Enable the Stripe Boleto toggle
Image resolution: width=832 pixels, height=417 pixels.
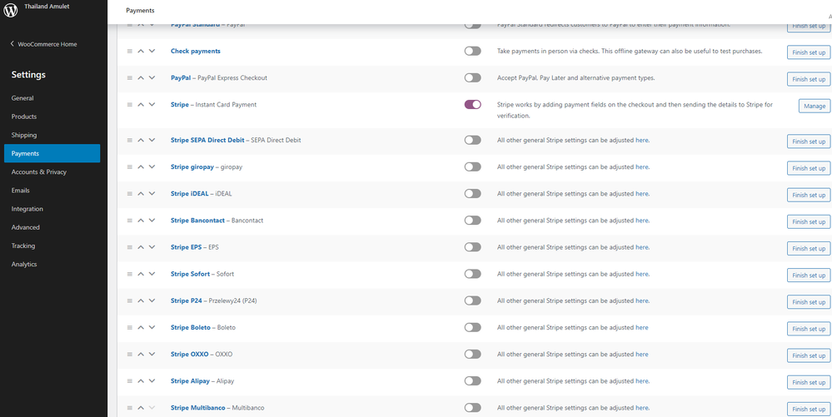(472, 327)
